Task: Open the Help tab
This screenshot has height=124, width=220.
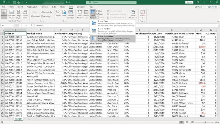Action: pyautogui.click(x=90, y=7)
